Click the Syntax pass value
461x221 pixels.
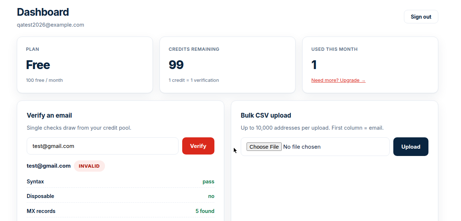tap(209, 182)
